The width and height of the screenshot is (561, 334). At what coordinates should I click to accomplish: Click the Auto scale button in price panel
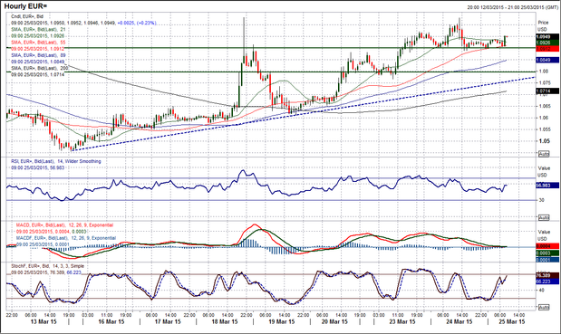(544, 154)
